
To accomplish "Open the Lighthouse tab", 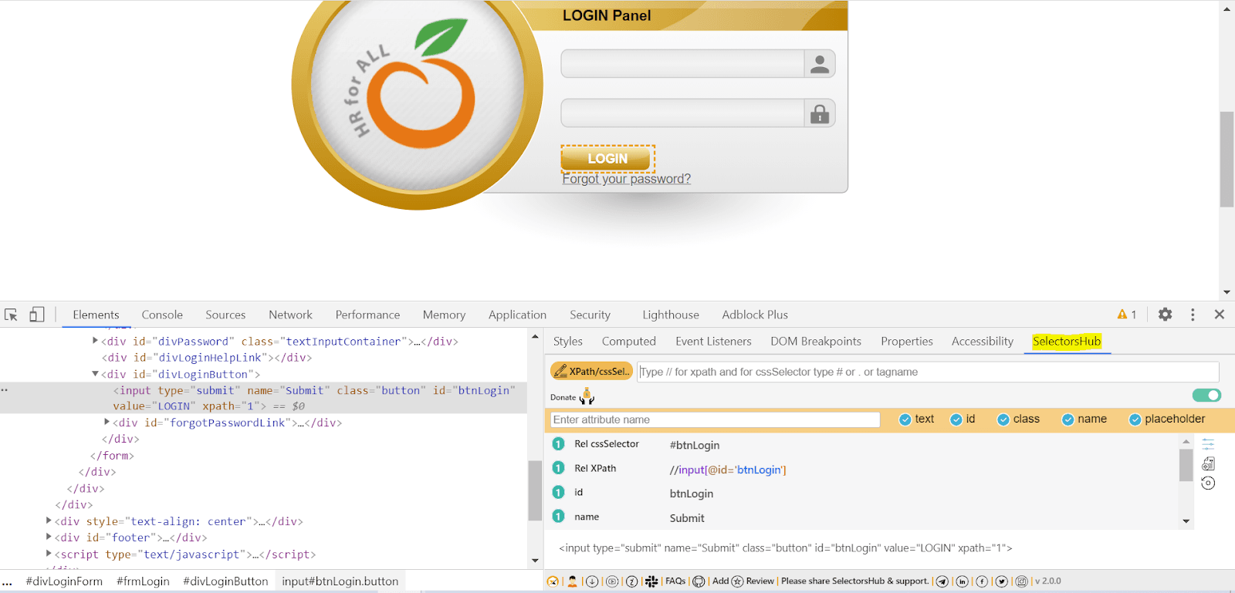I will click(x=671, y=315).
